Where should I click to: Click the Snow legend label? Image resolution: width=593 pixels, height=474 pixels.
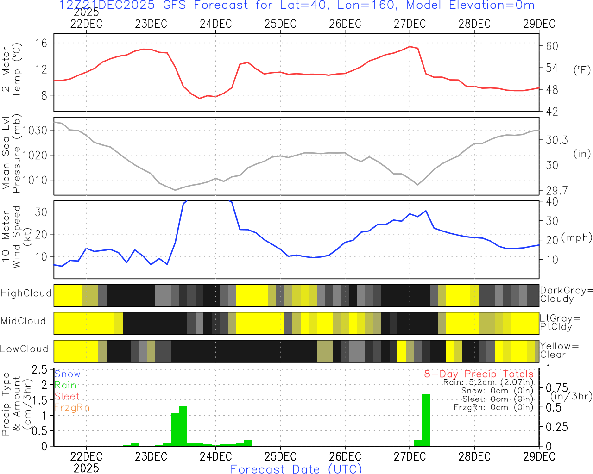pos(67,374)
